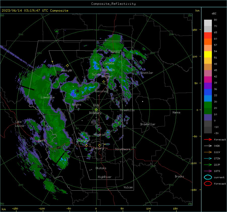Click the Calgary city label
Viewport: 227px width, 212px height.
point(98,148)
